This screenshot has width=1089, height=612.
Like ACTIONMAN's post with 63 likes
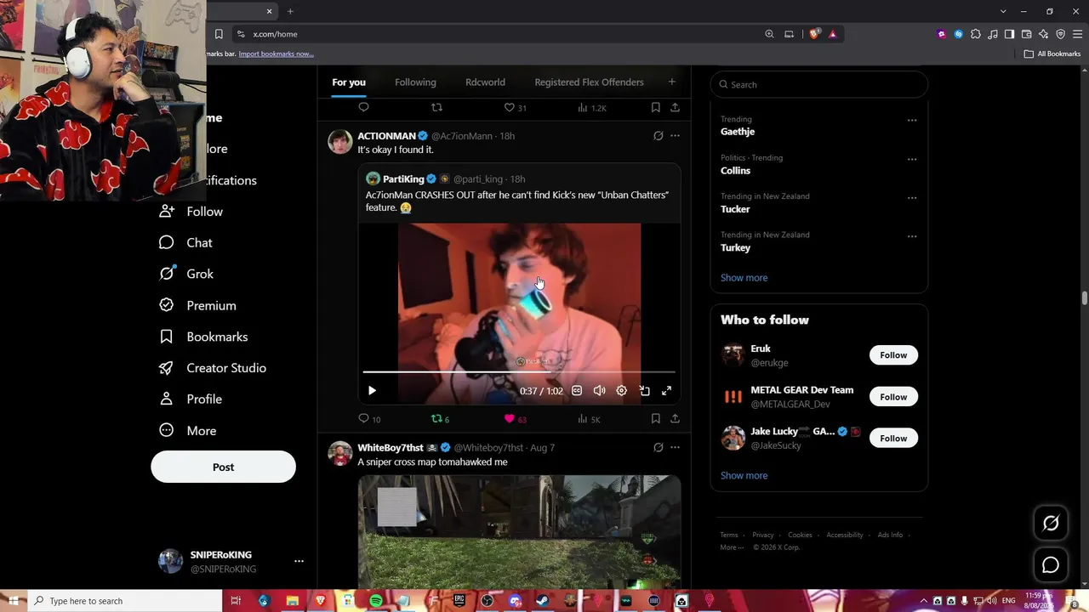tap(516, 419)
